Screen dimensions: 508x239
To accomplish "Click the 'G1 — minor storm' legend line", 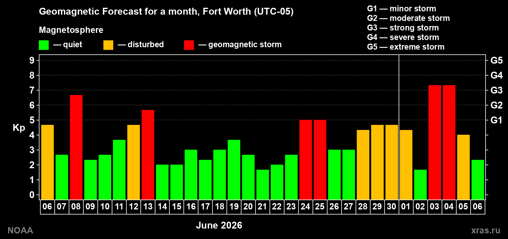I will [x=402, y=9].
